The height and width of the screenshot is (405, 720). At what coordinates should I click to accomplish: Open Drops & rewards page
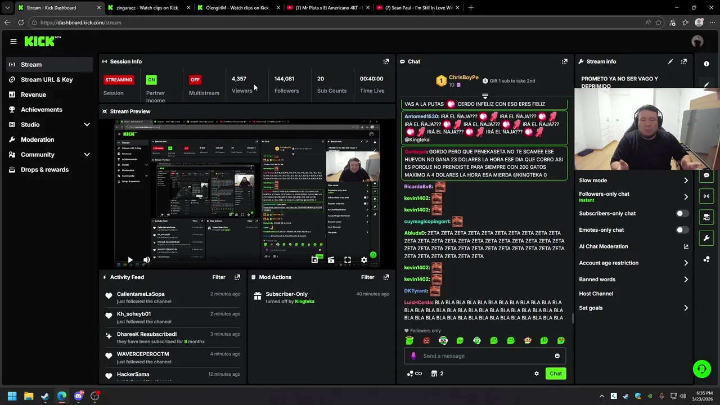[x=49, y=170]
